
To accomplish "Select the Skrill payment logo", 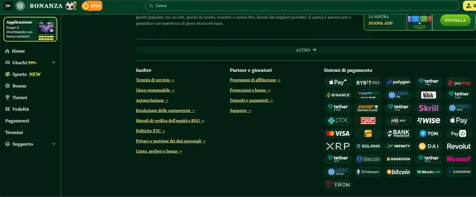I will [429, 108].
